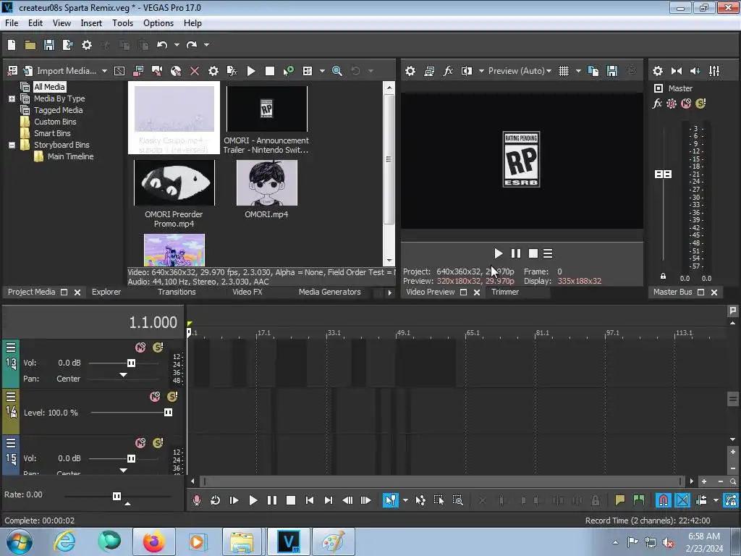Open Project Video Properties gear in preview
This screenshot has height=556, width=741.
[x=410, y=71]
